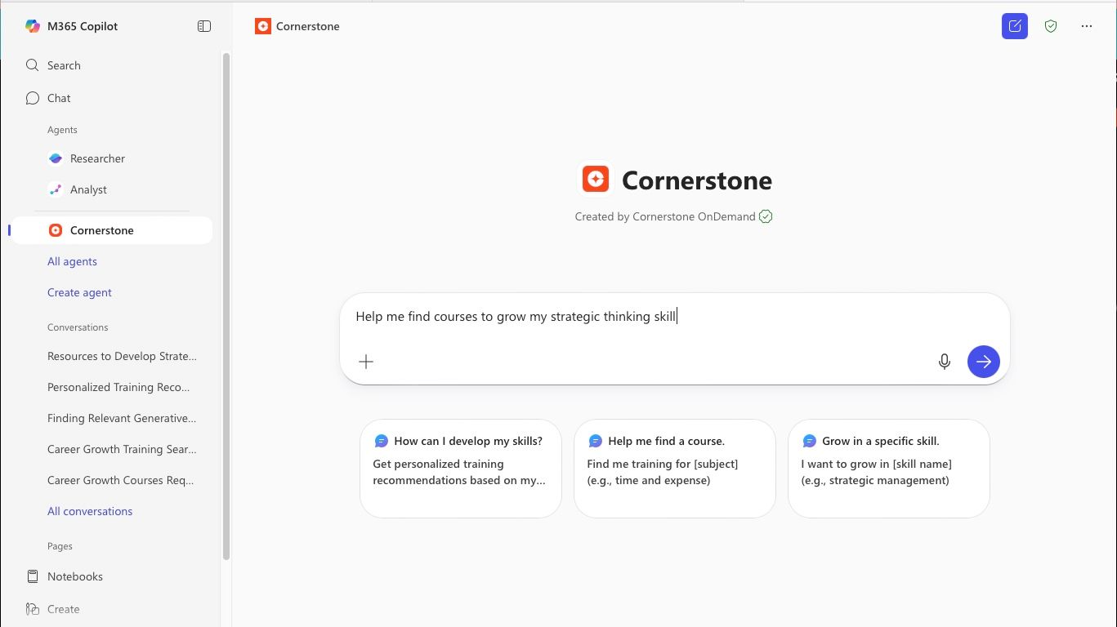Switch to the Chat section
Screen dimensions: 1117x627
[58, 98]
